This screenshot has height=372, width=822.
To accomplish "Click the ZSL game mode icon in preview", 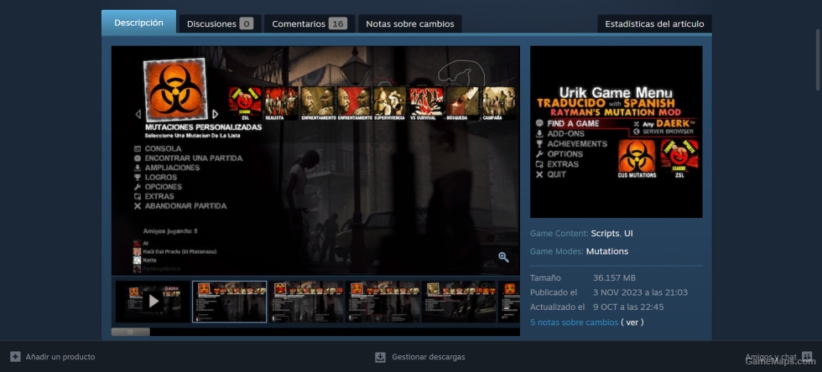I will [x=245, y=103].
